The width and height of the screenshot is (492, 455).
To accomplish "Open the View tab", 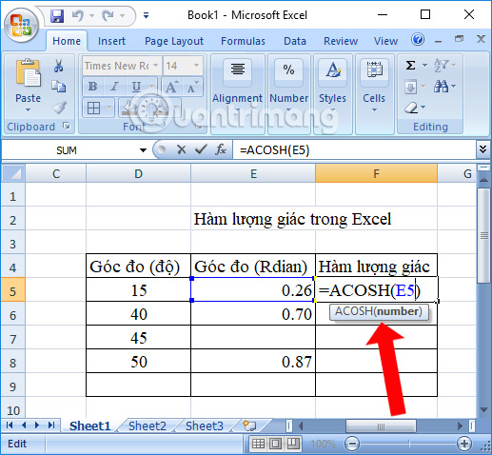I will (x=385, y=41).
